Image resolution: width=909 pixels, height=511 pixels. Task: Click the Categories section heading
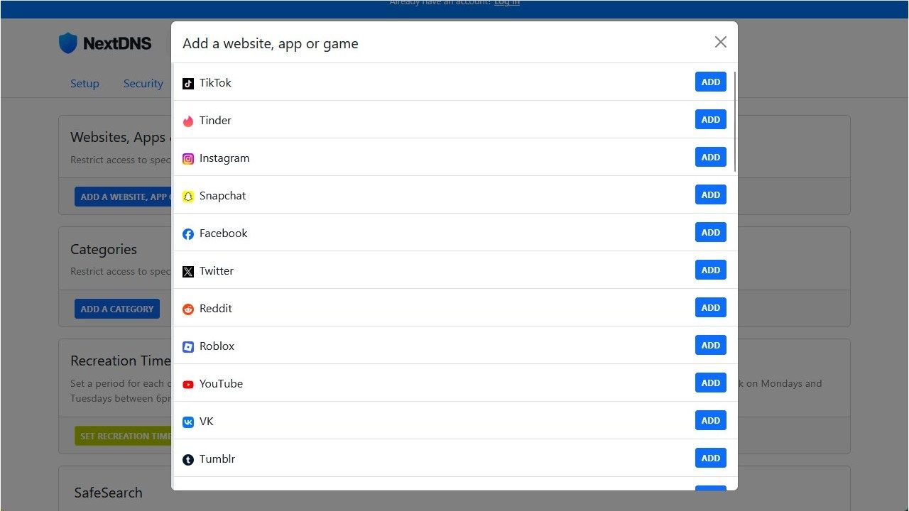tap(104, 250)
